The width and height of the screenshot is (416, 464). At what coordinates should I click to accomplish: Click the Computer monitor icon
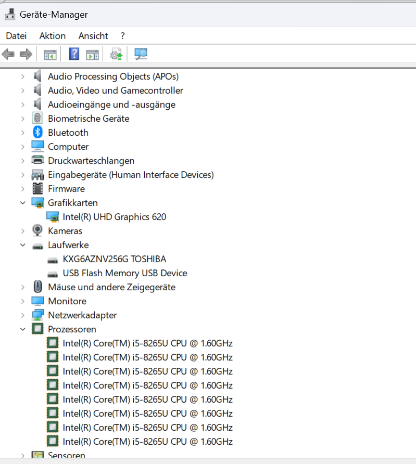coord(37,146)
